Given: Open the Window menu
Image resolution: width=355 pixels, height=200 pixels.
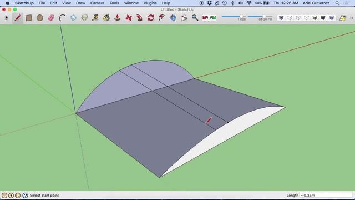Looking at the screenshot, I should (x=131, y=3).
